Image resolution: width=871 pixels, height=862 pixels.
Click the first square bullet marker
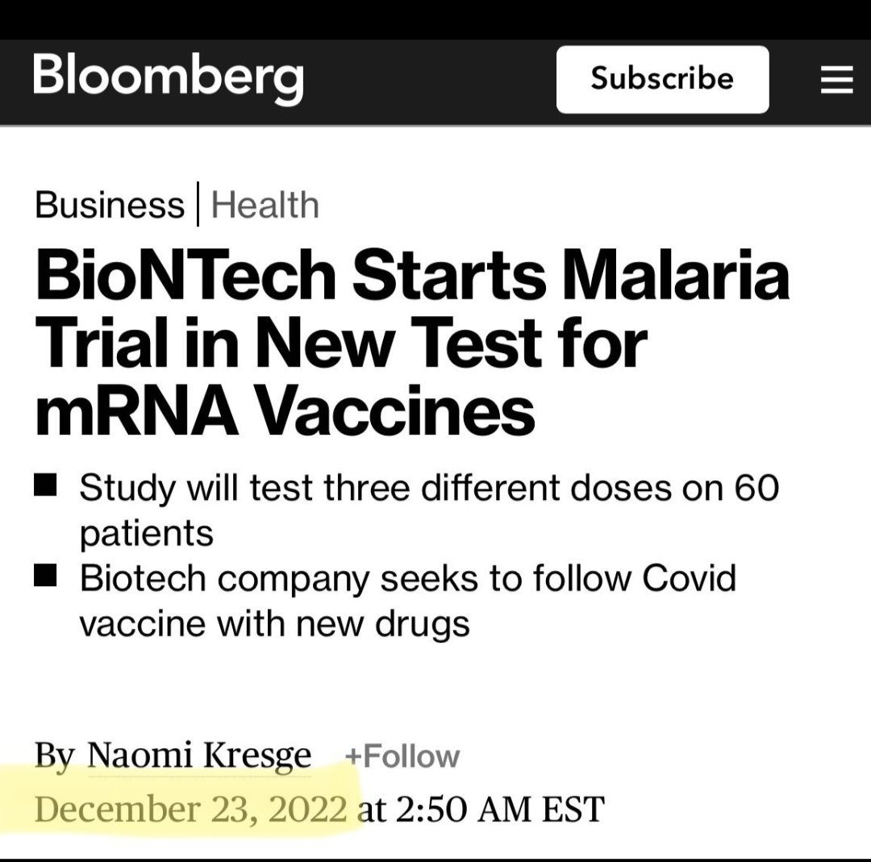[x=46, y=486]
